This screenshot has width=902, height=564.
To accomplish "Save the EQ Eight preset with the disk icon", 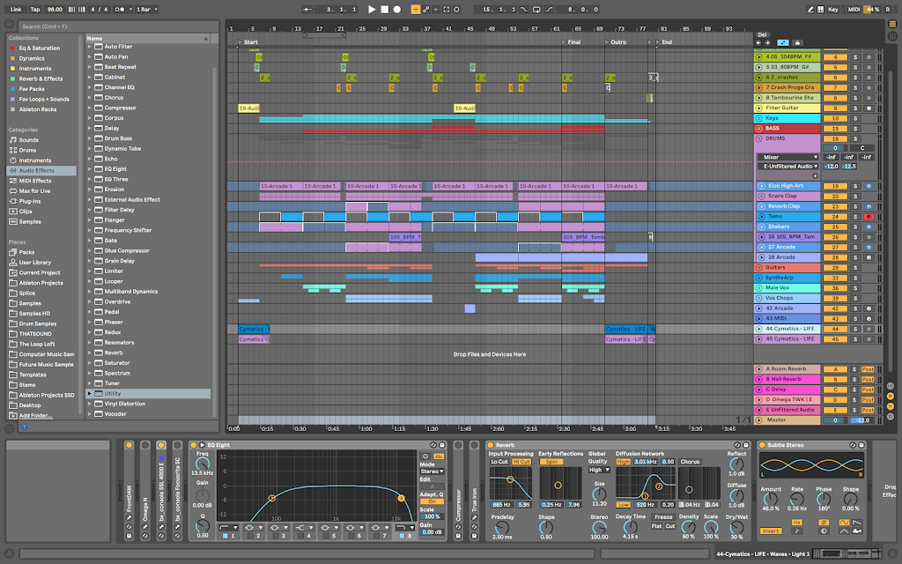I will (x=442, y=445).
